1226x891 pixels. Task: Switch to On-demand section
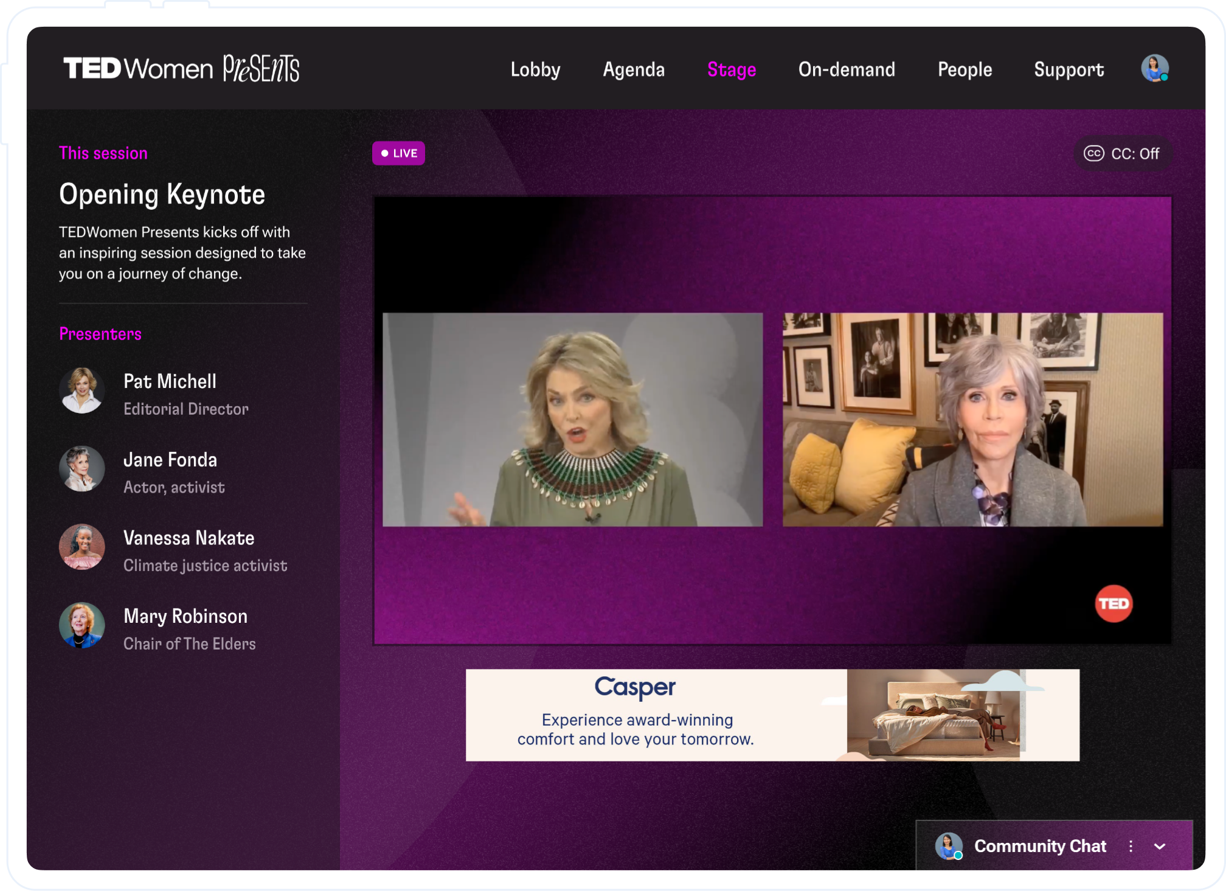(847, 69)
